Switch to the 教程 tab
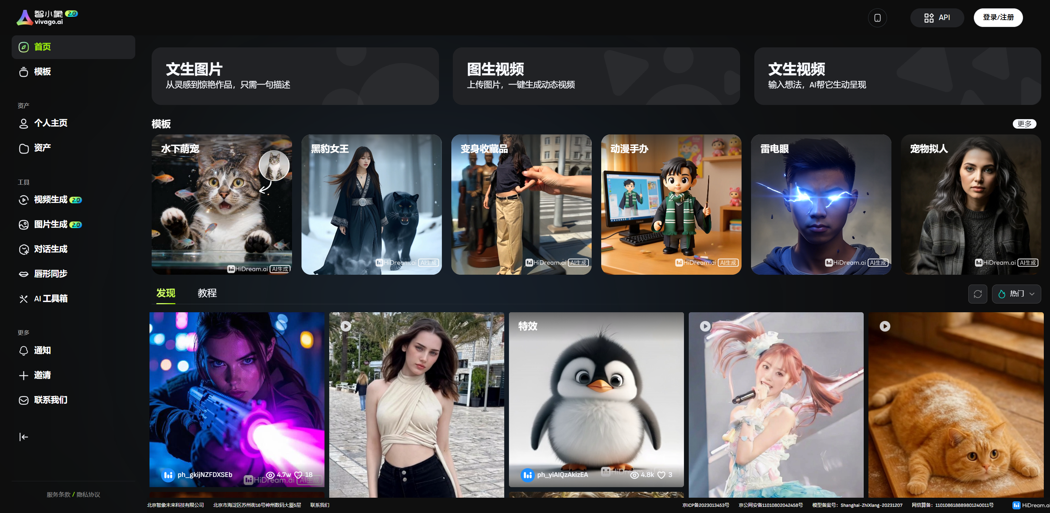Screen dimensions: 1050x513 [207, 293]
